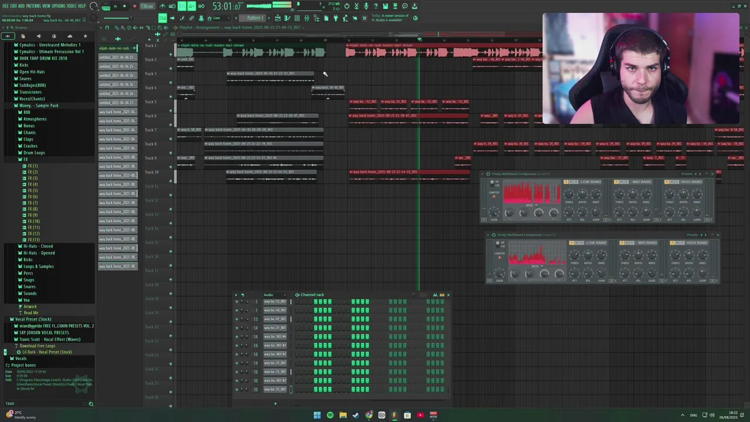This screenshot has height=422, width=750.
Task: Open the mixer view icon in toolbar
Action: (x=306, y=18)
